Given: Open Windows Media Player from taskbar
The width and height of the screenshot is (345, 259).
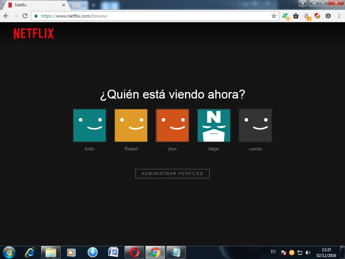Looking at the screenshot, I should (x=71, y=252).
